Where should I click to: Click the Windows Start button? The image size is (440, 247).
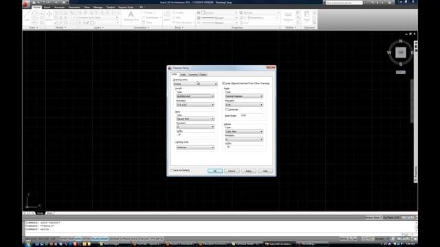click(28, 244)
